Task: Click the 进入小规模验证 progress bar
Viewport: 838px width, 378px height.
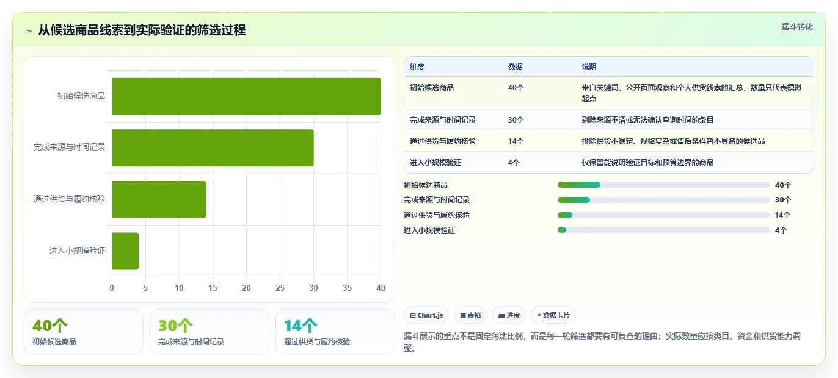Action: pos(663,230)
